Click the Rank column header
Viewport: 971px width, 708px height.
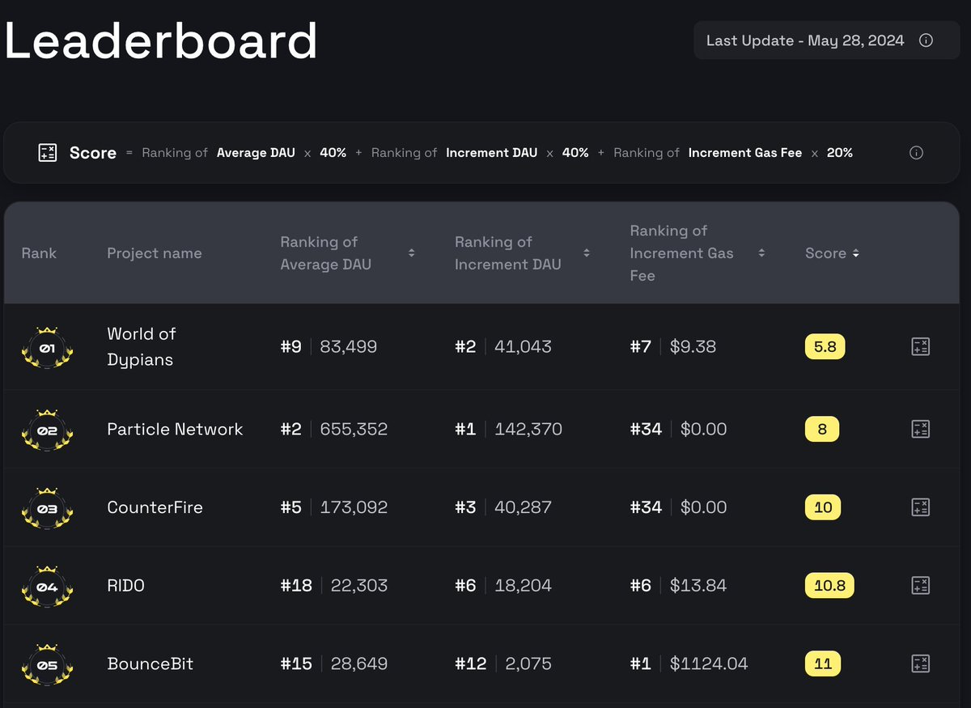click(x=39, y=253)
